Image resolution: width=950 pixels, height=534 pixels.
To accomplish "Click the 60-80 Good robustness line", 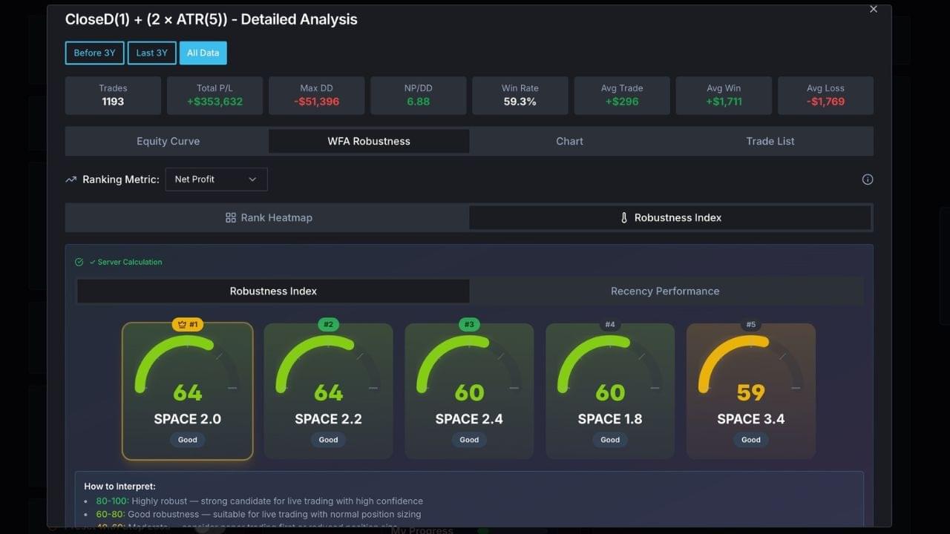I will coord(258,514).
